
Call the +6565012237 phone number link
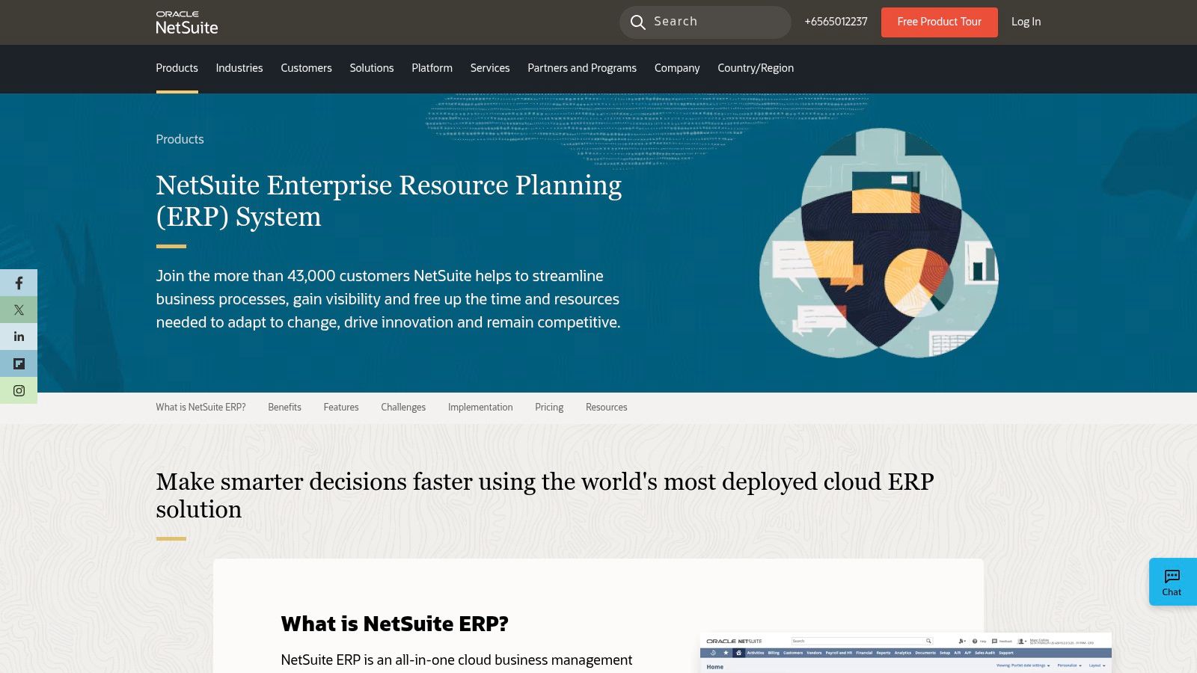point(836,22)
